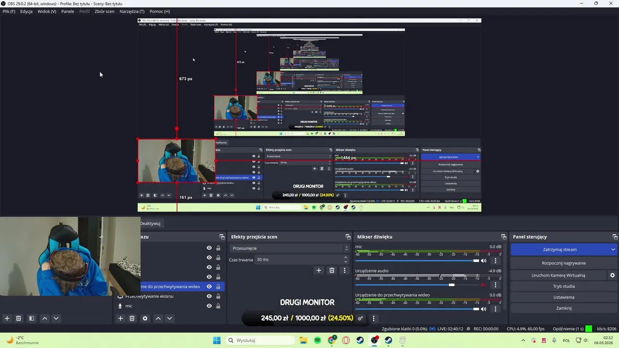
Task: Open first Steam icon in taskbar
Action: coord(360,340)
